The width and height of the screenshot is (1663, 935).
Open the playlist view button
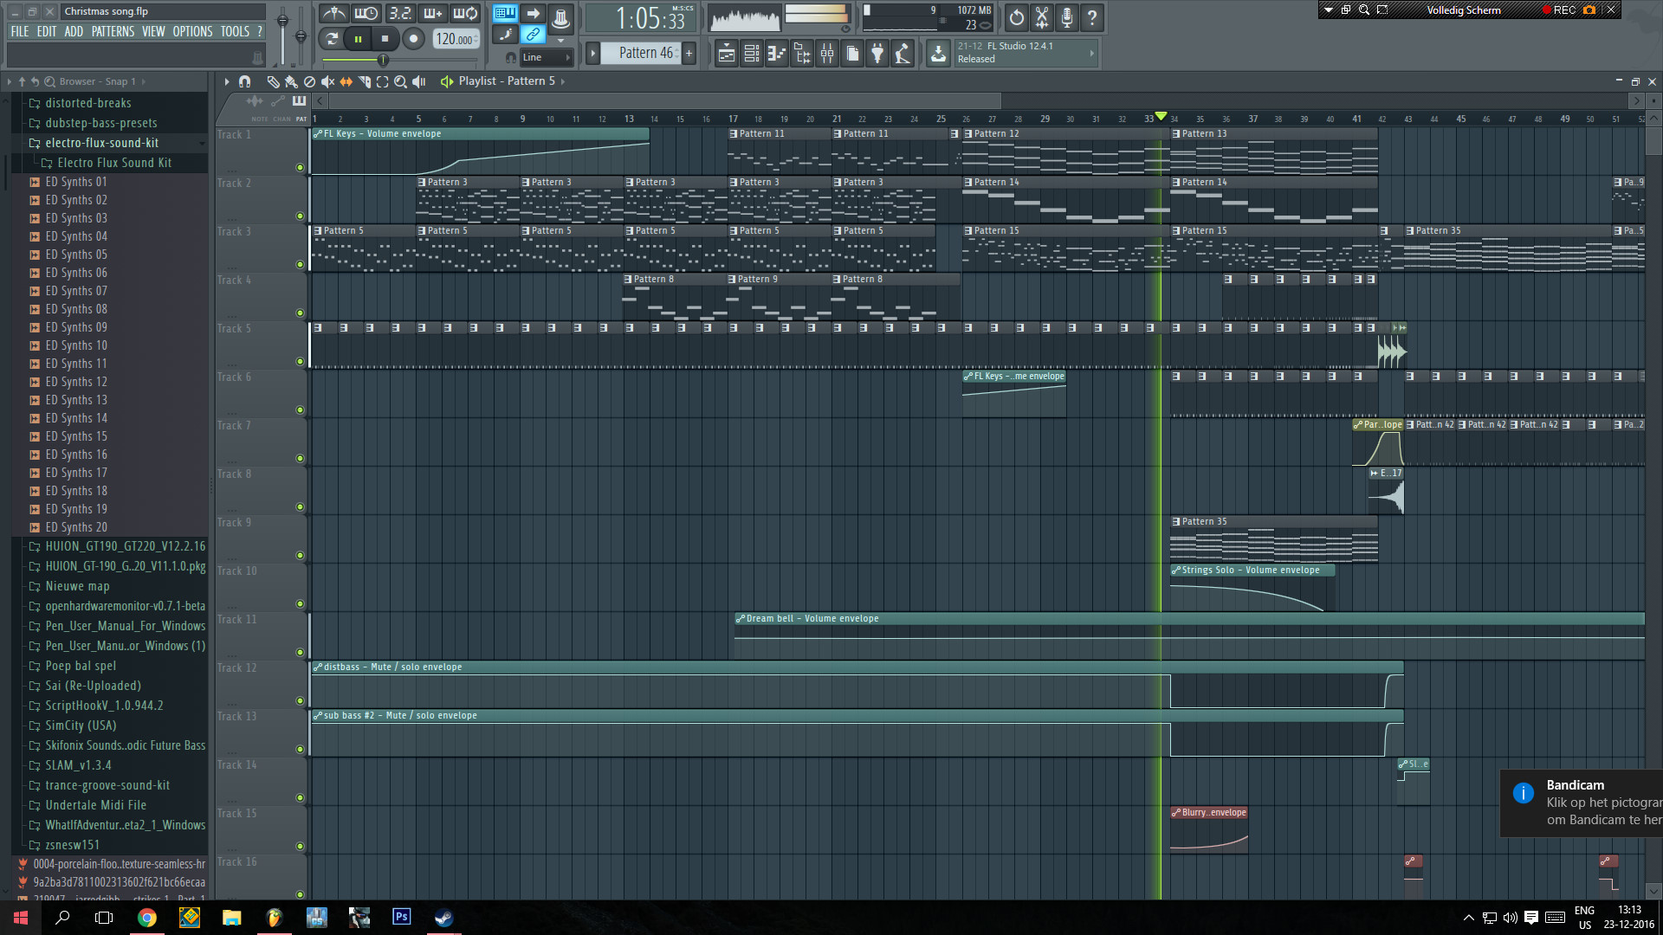click(727, 55)
